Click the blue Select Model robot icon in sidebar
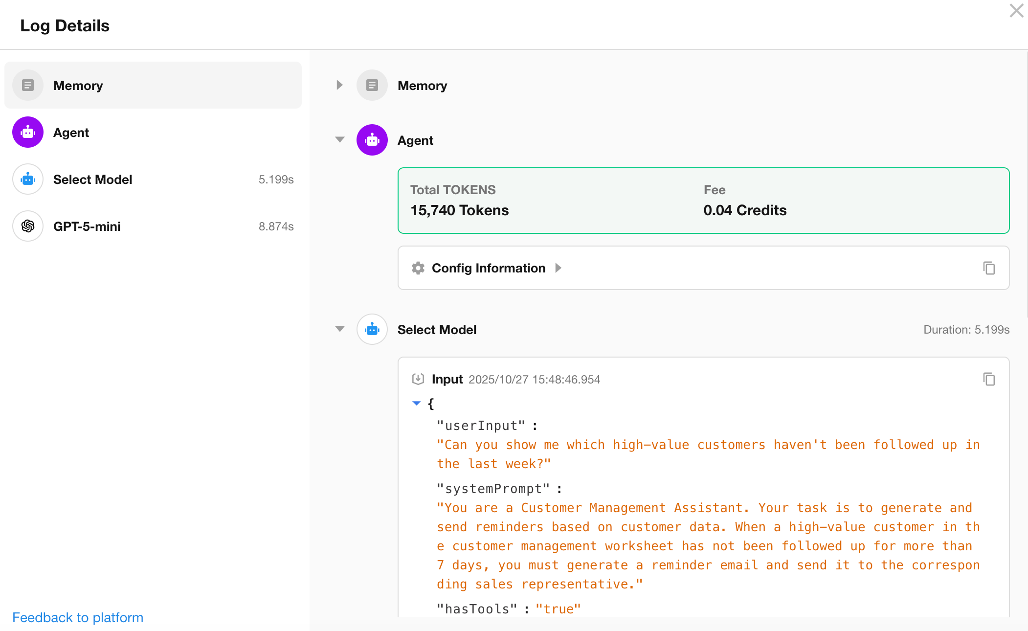 28,179
